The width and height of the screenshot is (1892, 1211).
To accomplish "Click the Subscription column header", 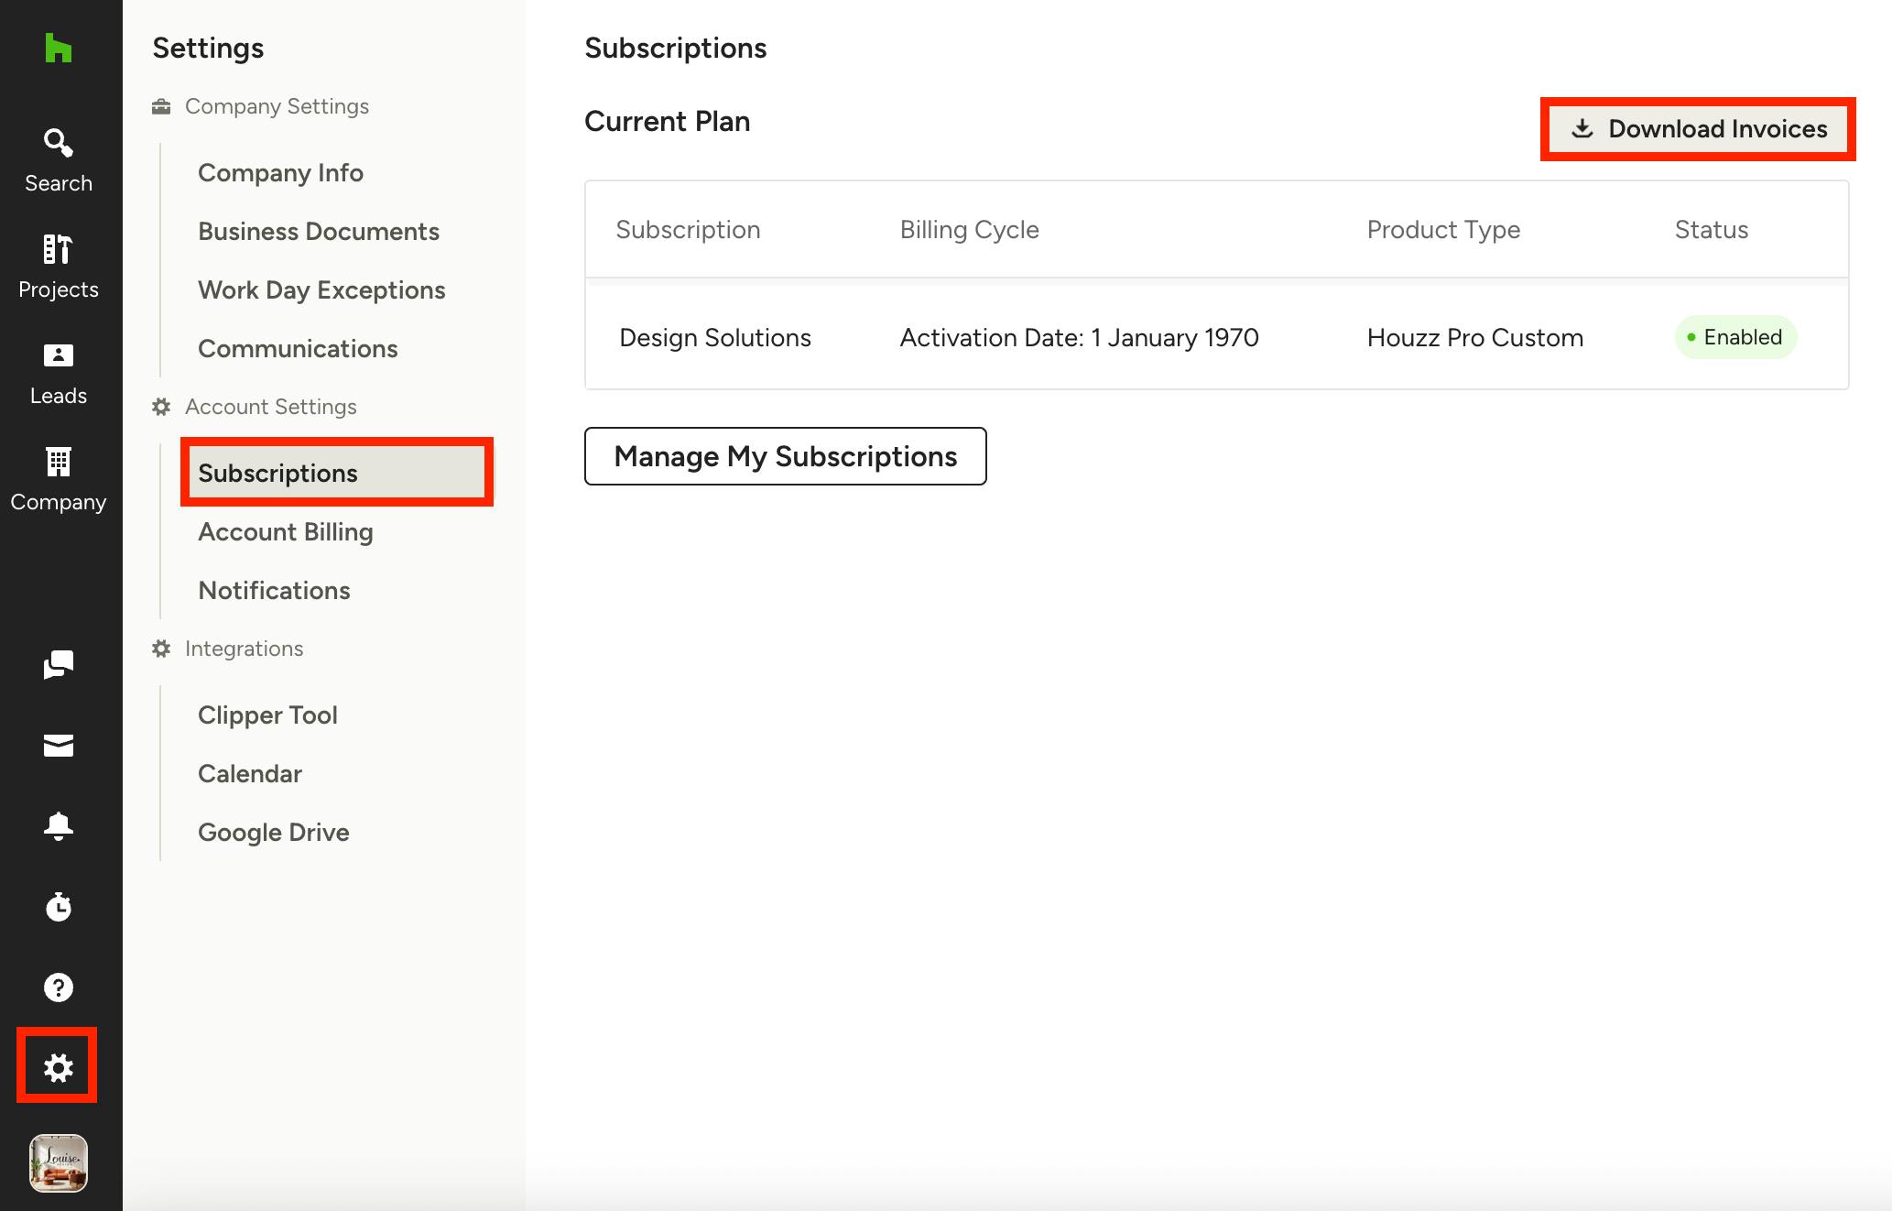I will pos(688,230).
